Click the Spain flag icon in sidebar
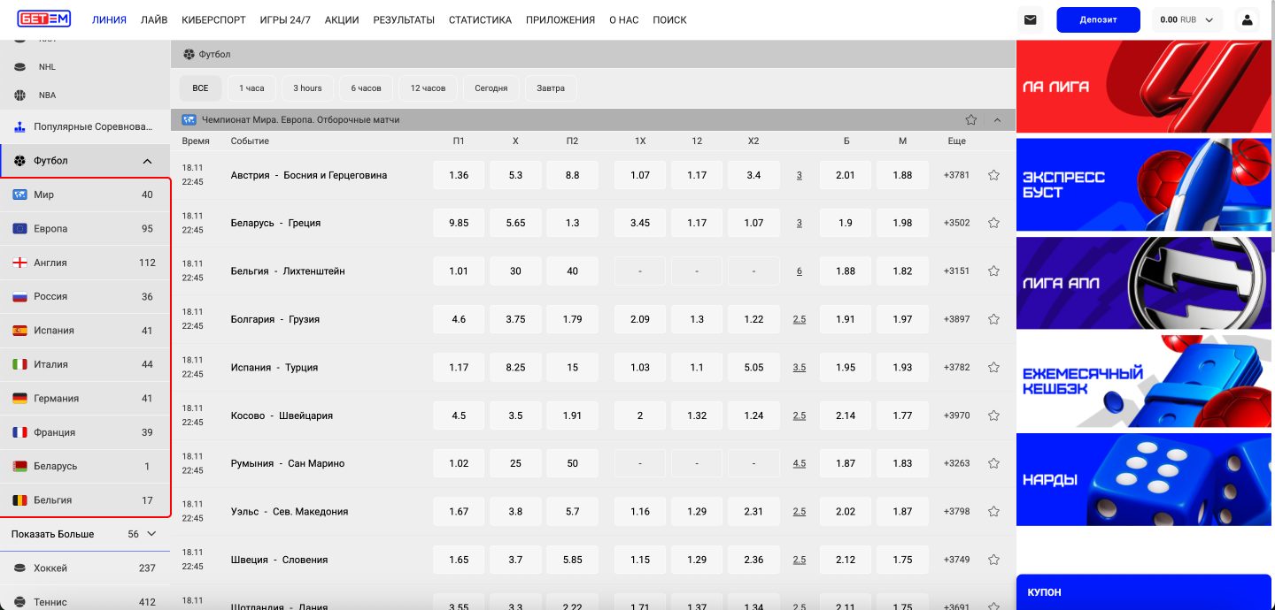This screenshot has width=1275, height=610. pyautogui.click(x=19, y=331)
